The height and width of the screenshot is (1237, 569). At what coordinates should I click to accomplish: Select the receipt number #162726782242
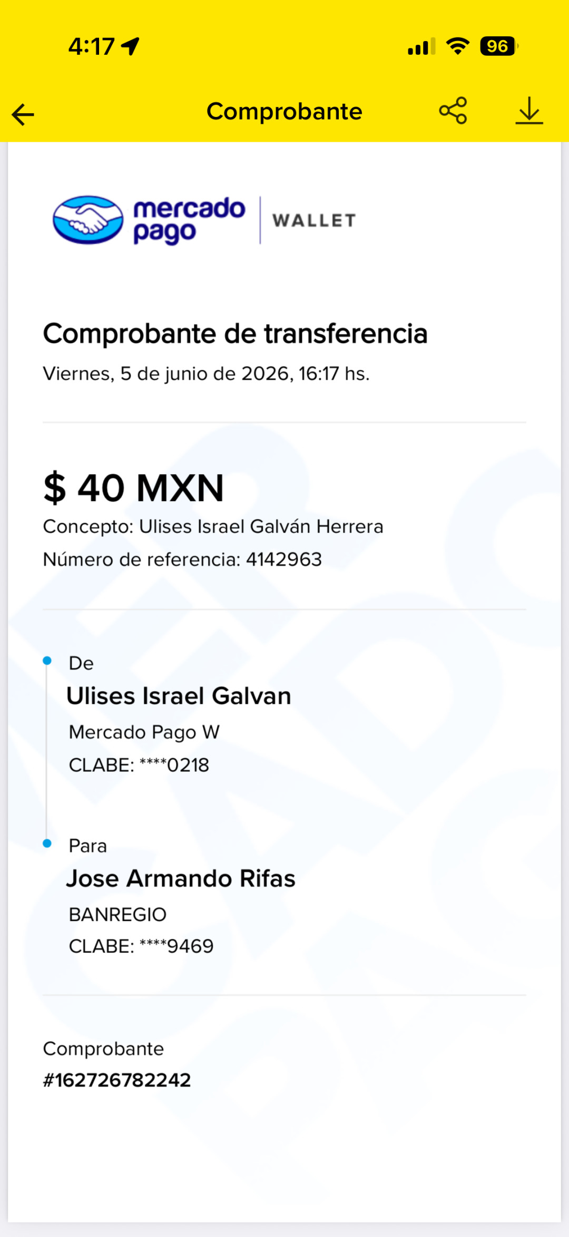pyautogui.click(x=117, y=1081)
